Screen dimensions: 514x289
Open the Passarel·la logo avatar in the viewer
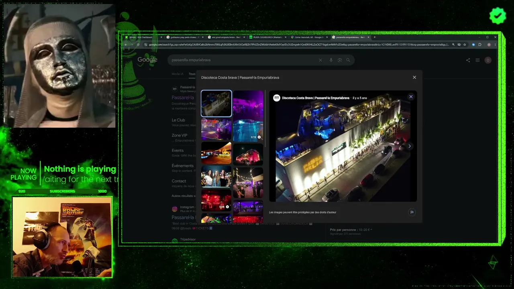click(277, 98)
